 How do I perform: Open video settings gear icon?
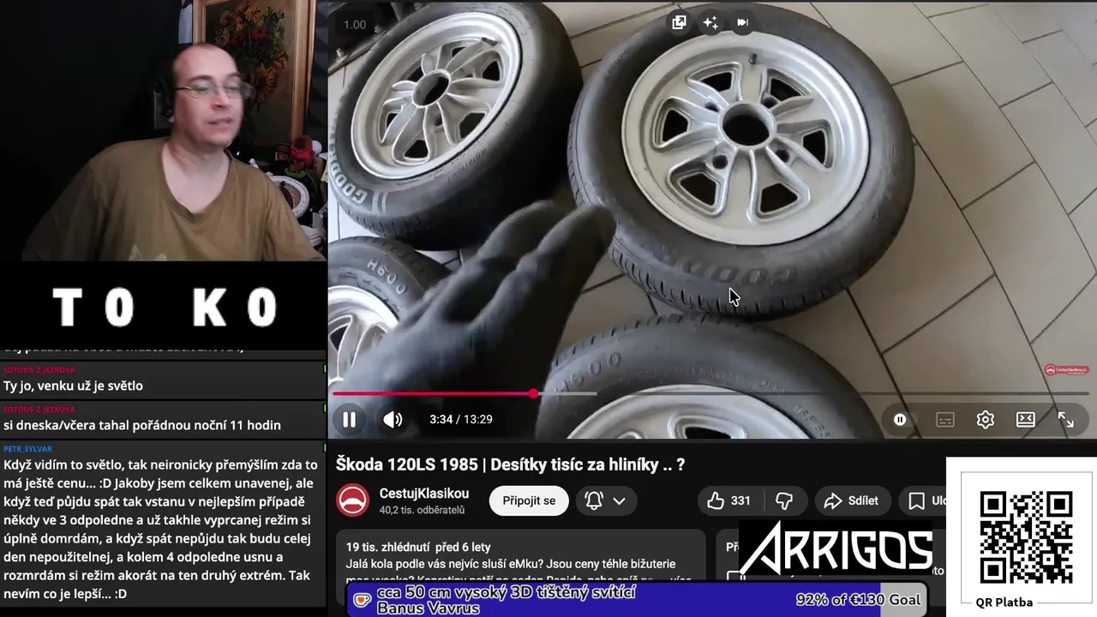coord(986,419)
